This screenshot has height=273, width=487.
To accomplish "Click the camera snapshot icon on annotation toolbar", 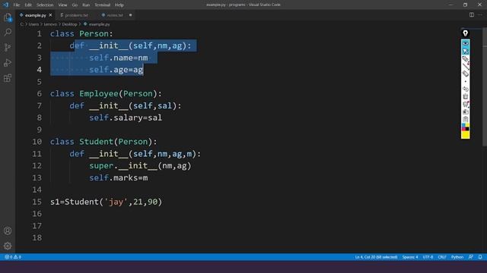I will point(465,111).
